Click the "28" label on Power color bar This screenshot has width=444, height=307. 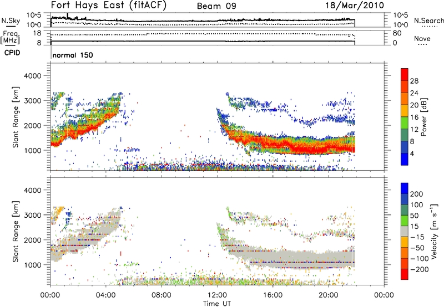pyautogui.click(x=414, y=81)
